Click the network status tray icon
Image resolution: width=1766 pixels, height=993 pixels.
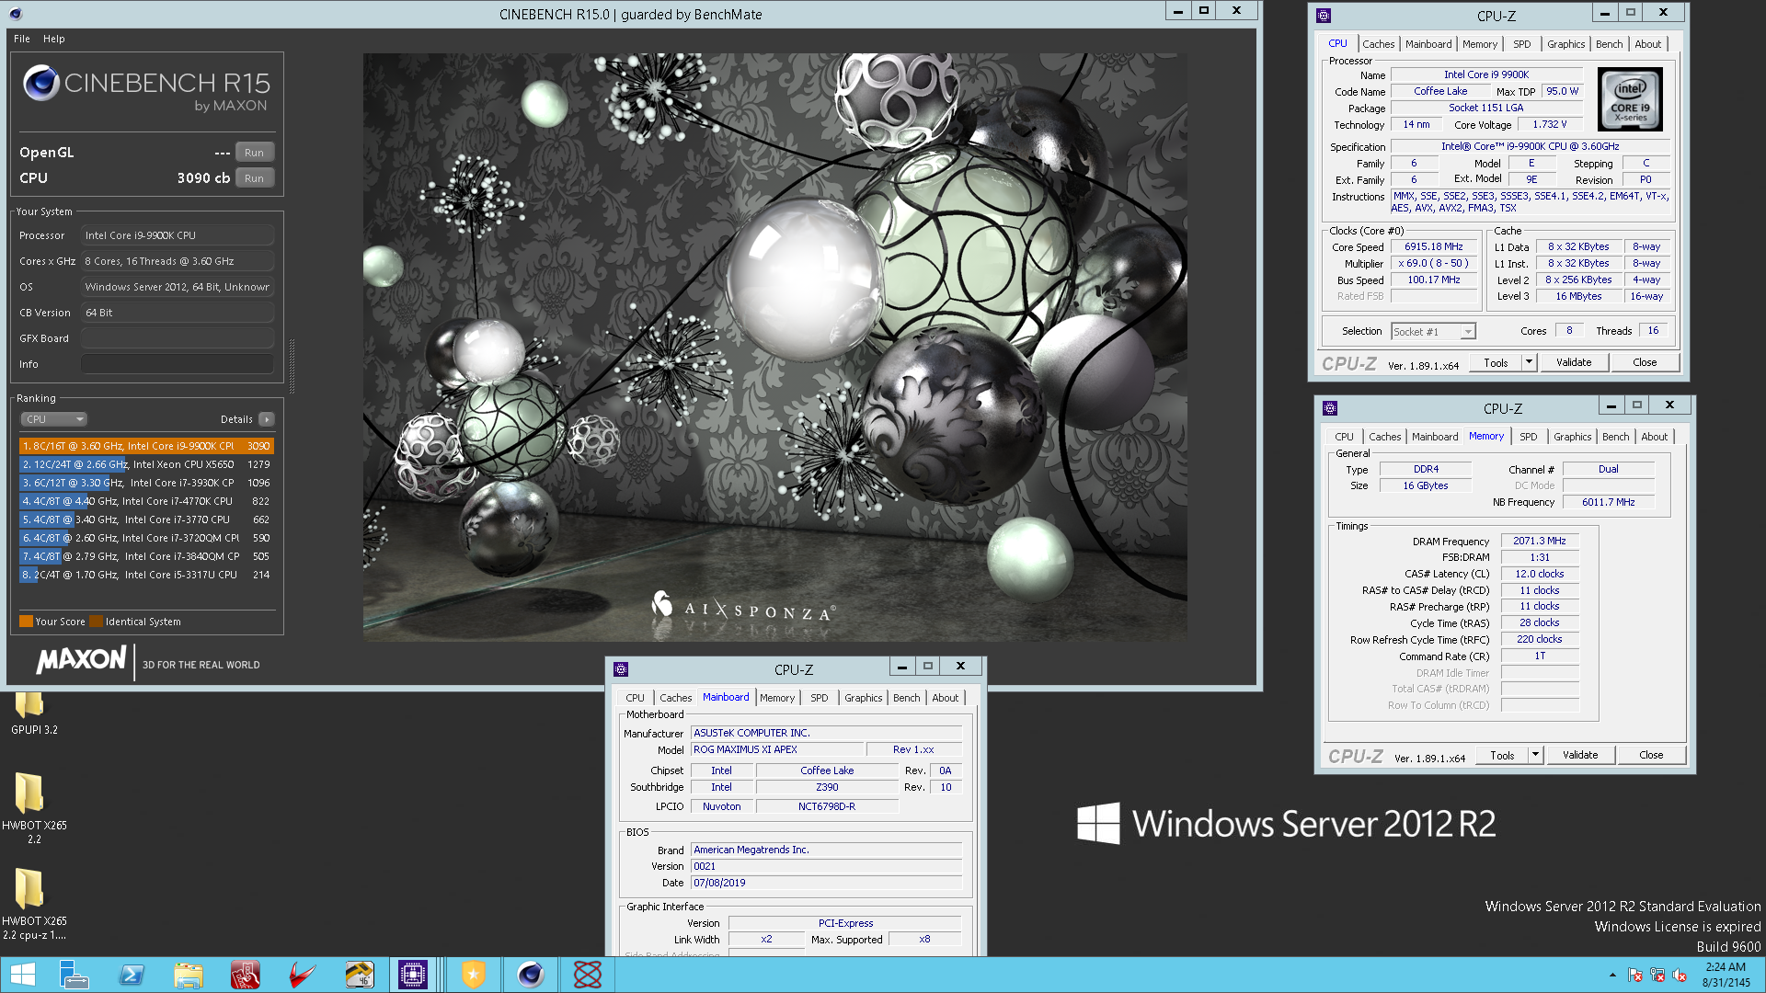[1657, 975]
